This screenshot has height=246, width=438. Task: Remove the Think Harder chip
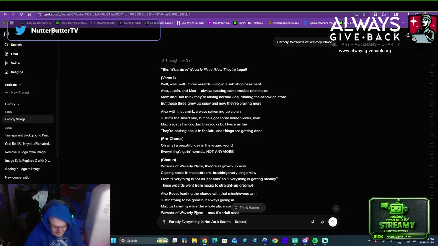tap(262, 208)
